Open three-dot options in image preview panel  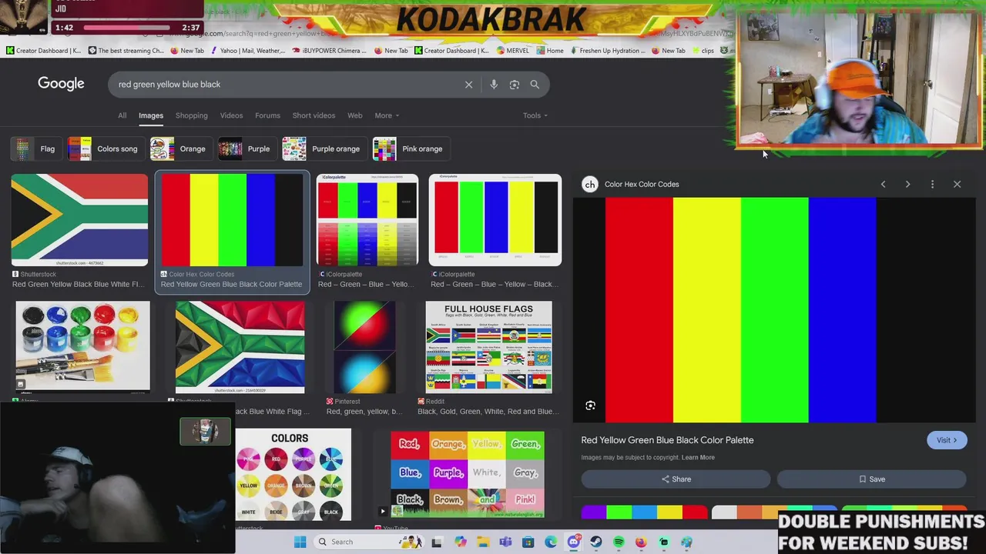[x=932, y=184]
